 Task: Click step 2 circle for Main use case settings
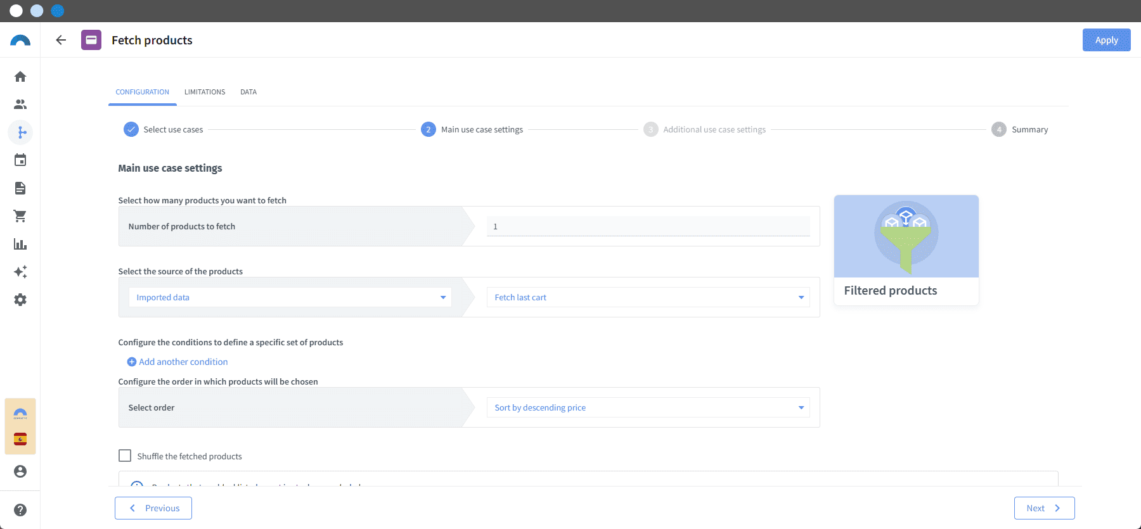click(429, 129)
